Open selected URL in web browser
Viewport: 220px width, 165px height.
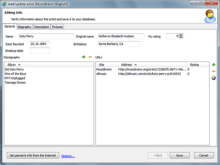point(214,78)
